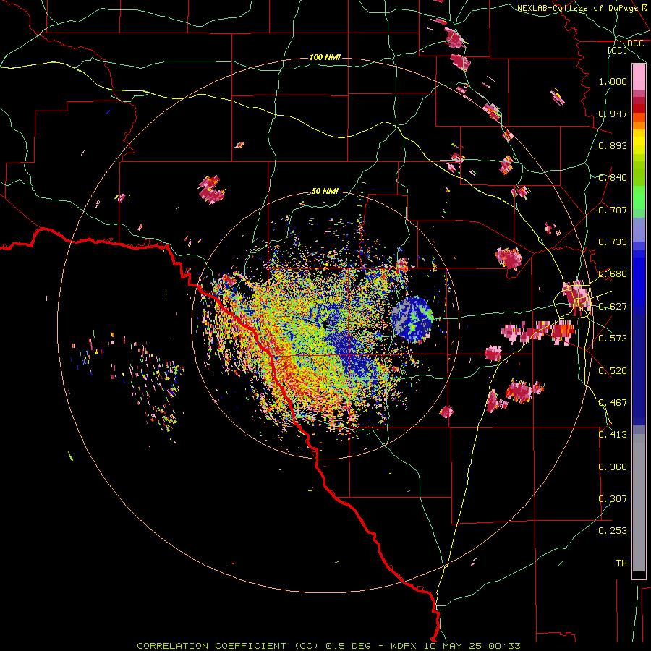651x651 pixels.
Task: Click the 0.360 legend value
Action: coord(613,467)
